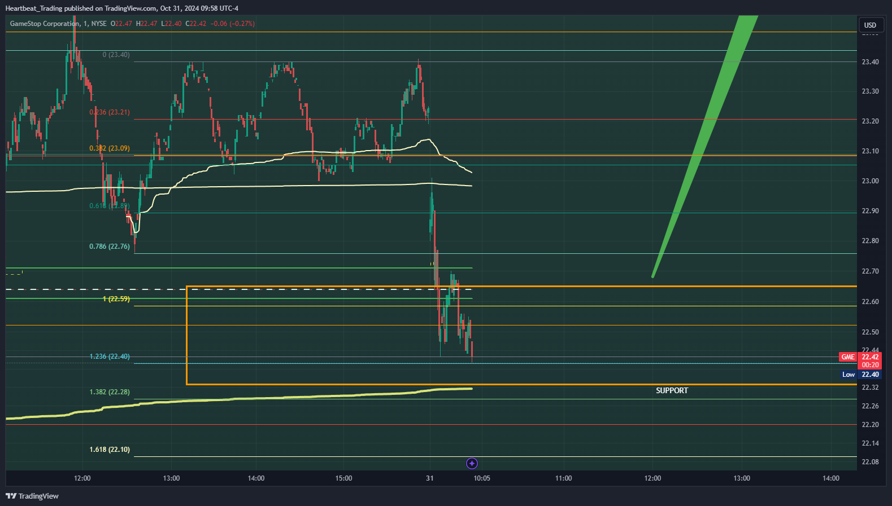Click the red GME ticker price tag

848,357
